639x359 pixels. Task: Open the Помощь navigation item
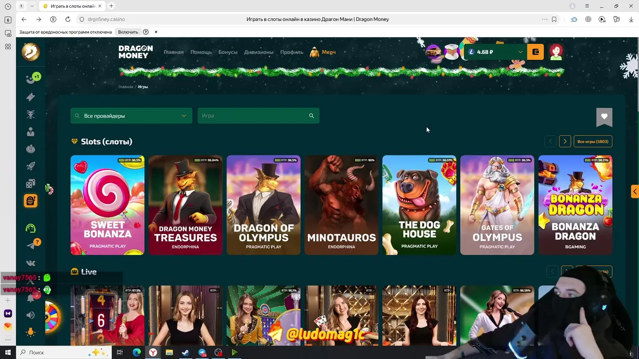[x=201, y=52]
